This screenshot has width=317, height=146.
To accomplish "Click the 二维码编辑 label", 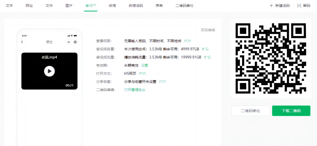I will point(106,90).
